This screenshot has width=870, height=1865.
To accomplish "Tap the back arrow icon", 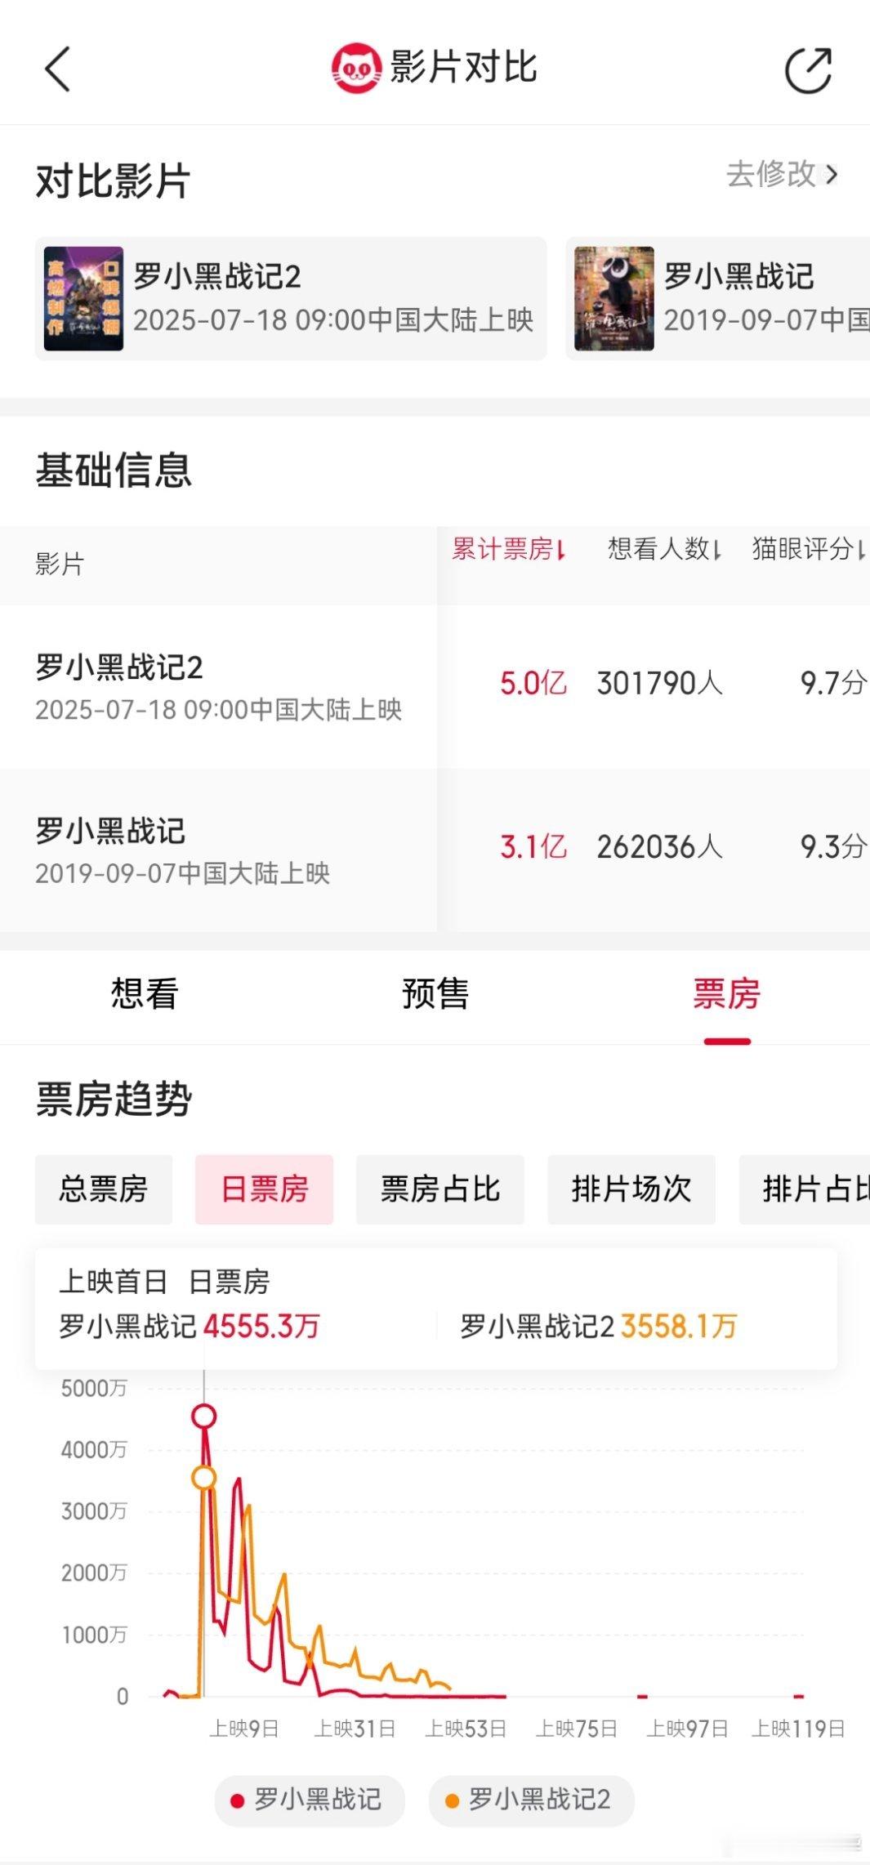I will click(x=57, y=69).
